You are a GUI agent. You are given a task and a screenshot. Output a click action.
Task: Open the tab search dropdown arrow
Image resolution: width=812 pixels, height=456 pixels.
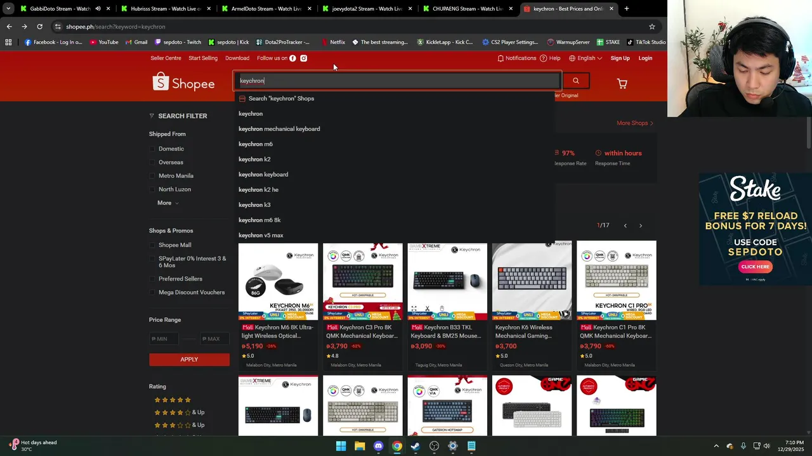click(8, 9)
